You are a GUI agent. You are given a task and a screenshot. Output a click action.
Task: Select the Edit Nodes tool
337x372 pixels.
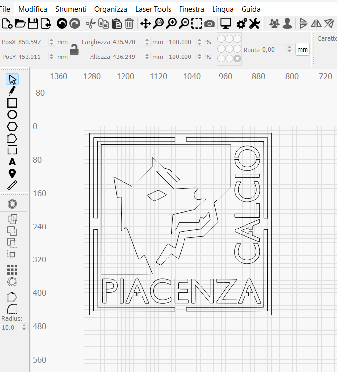12,139
